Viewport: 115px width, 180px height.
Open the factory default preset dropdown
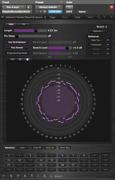[49, 7]
